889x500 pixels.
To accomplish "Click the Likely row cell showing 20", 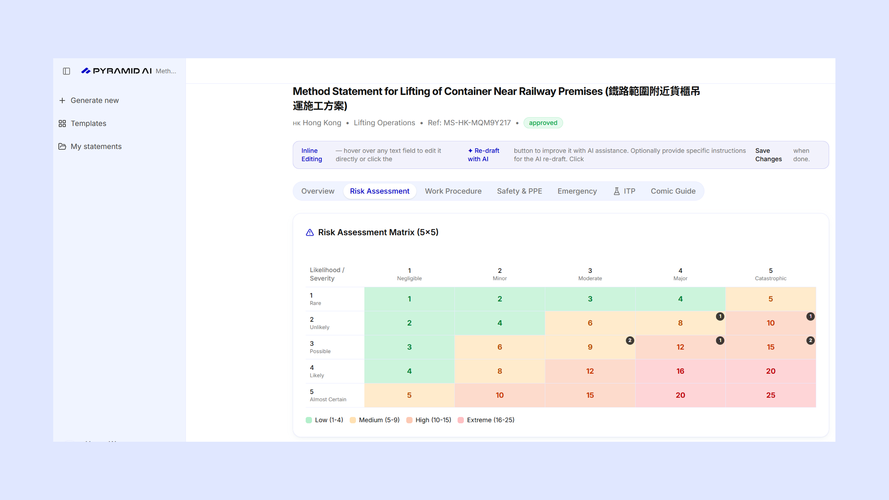I will pyautogui.click(x=770, y=371).
